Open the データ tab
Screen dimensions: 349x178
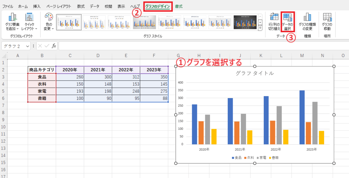[x=95, y=6]
